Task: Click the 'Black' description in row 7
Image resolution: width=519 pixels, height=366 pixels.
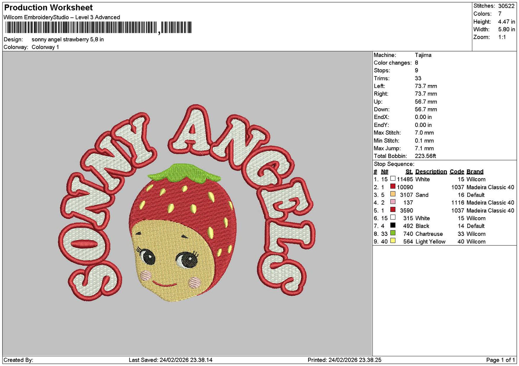Action: [x=422, y=226]
